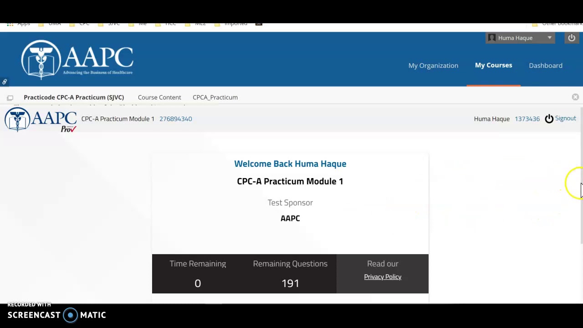The width and height of the screenshot is (583, 328).
Task: Open My Organization menu
Action: pyautogui.click(x=433, y=66)
